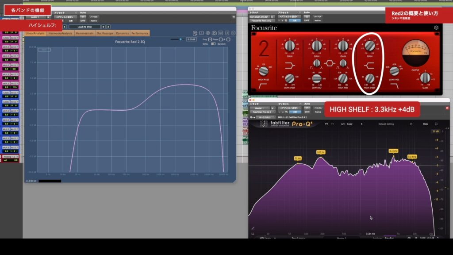Click the High Mid Q knob
The width and height of the screenshot is (453, 255).
pyautogui.click(x=343, y=63)
